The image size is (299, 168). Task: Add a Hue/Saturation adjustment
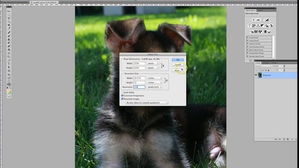(x=254, y=26)
